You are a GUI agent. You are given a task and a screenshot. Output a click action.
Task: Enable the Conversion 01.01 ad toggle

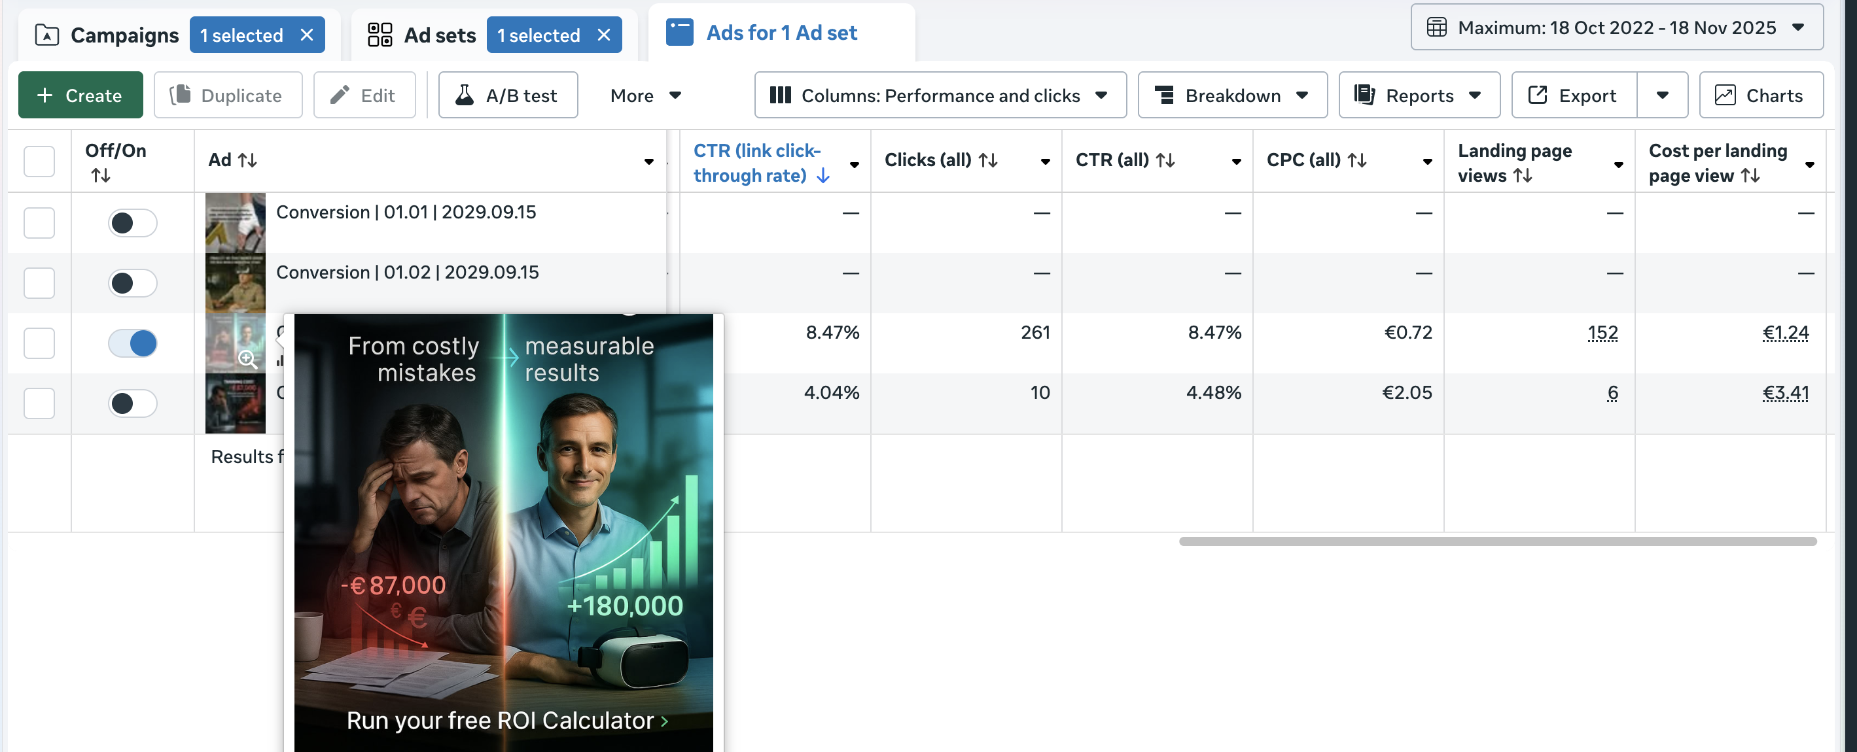pos(133,222)
